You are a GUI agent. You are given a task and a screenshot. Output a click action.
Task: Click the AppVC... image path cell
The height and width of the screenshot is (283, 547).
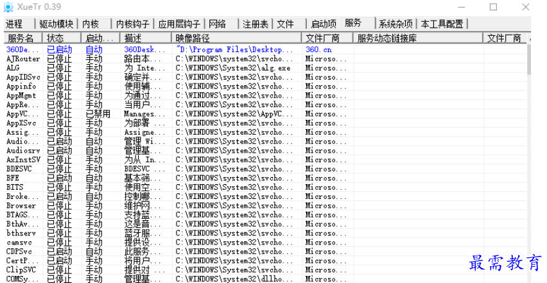[234, 114]
